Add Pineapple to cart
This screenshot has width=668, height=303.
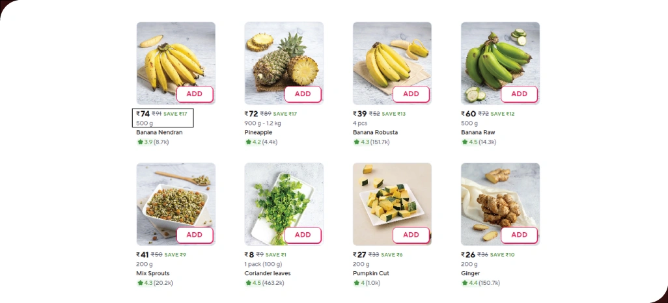tap(303, 94)
